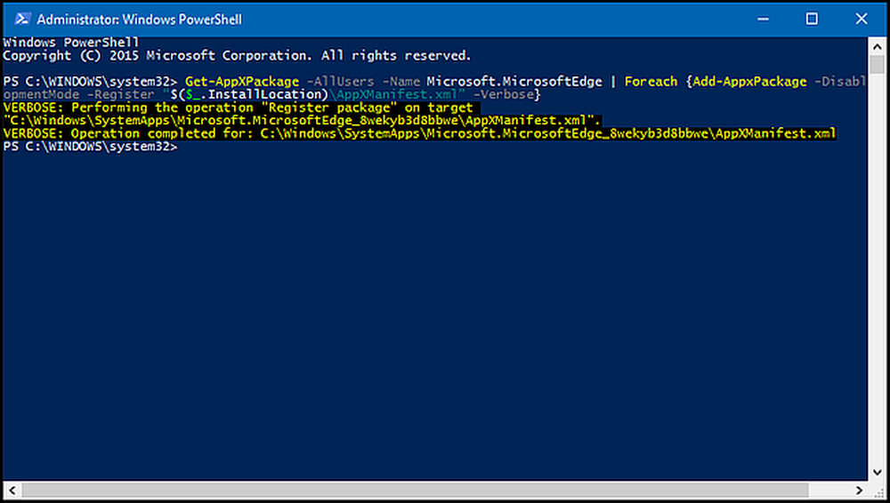Viewport: 890px width, 503px height.
Task: Click the Microsoft.MicrosoftEdge argument in the command
Action: [514, 82]
